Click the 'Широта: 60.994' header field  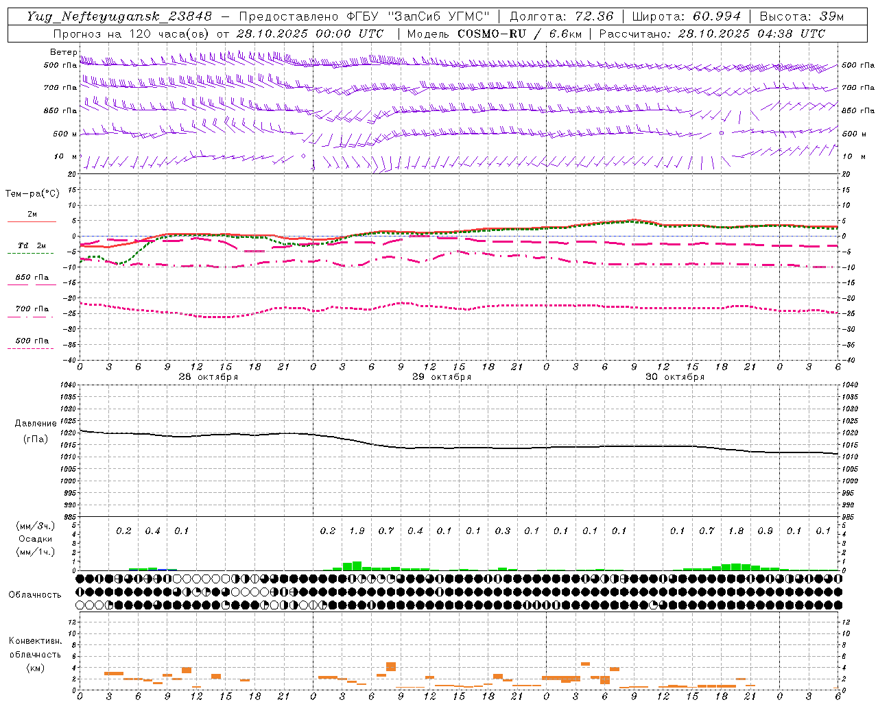687,16
